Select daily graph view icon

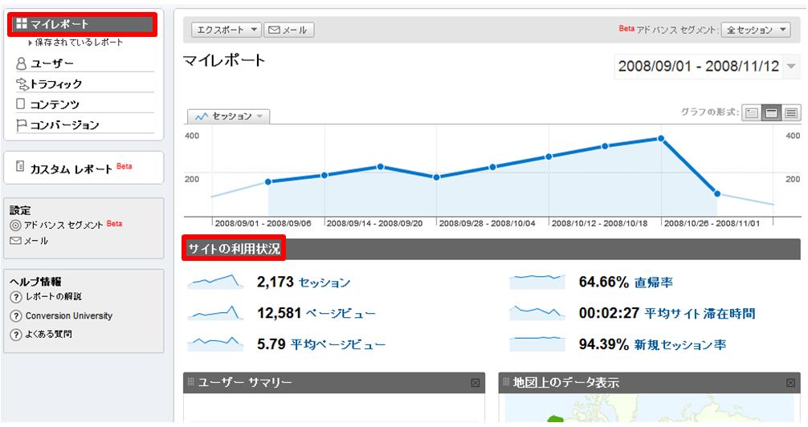752,112
